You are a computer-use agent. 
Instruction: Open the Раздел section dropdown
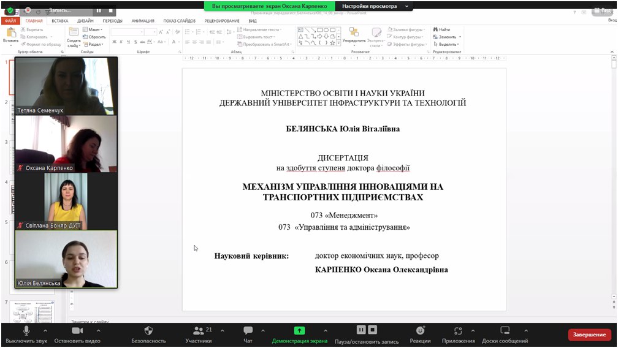(x=93, y=45)
